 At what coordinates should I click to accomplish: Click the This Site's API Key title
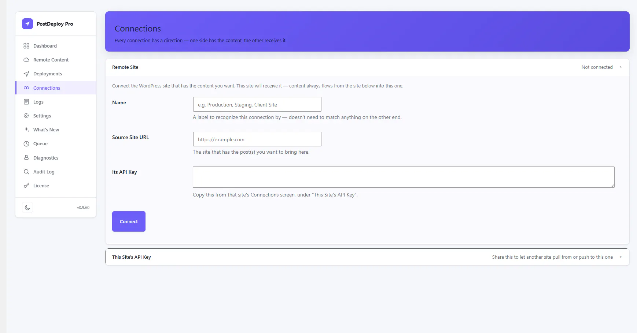(x=132, y=257)
